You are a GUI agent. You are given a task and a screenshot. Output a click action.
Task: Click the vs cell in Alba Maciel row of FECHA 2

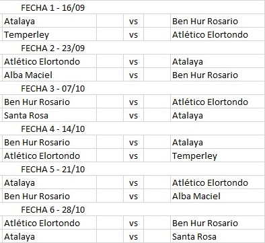(x=133, y=75)
